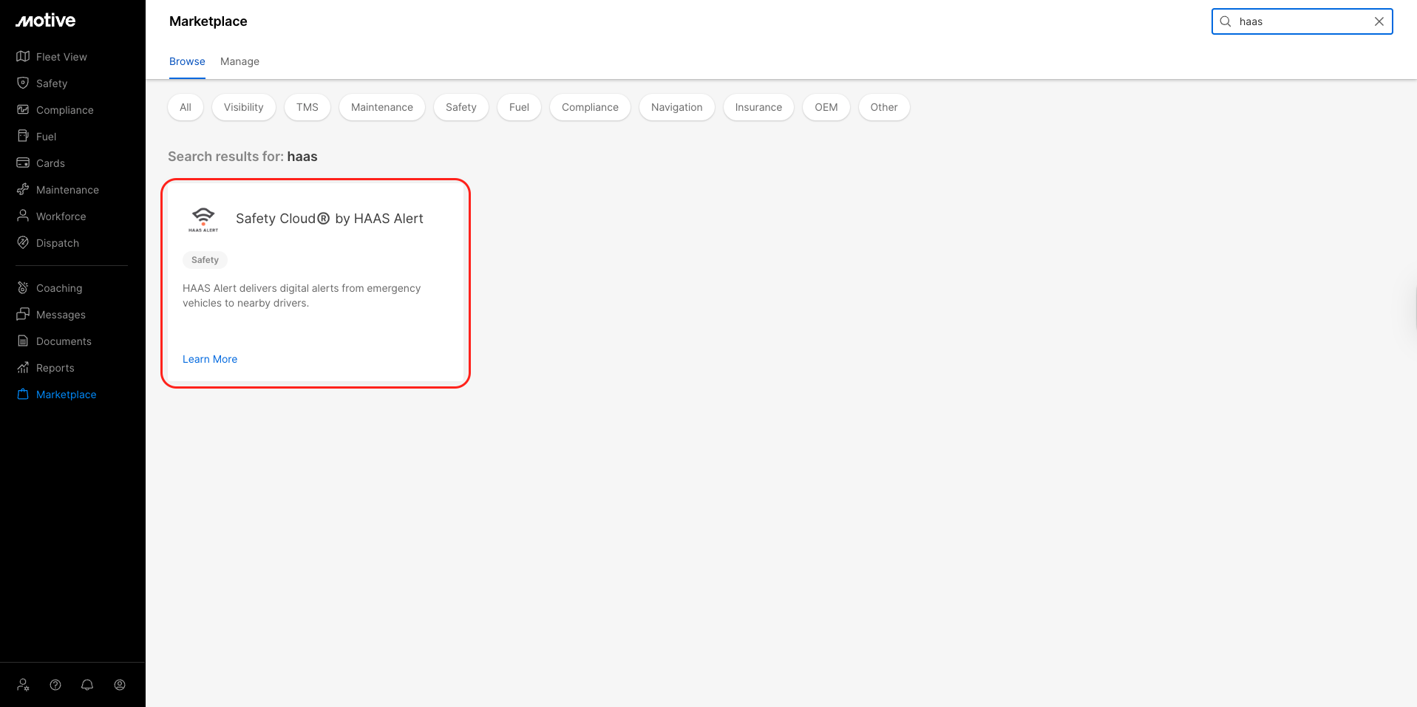Switch to the Manage tab

coord(239,61)
